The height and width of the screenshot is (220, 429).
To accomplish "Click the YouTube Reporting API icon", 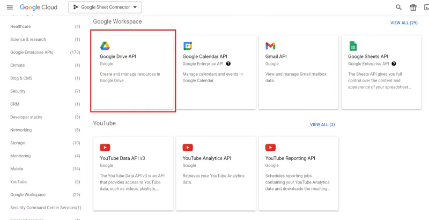I will pos(270,148).
